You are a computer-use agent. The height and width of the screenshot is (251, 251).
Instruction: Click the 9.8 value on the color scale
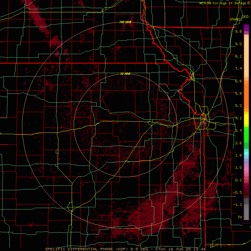[238, 32]
